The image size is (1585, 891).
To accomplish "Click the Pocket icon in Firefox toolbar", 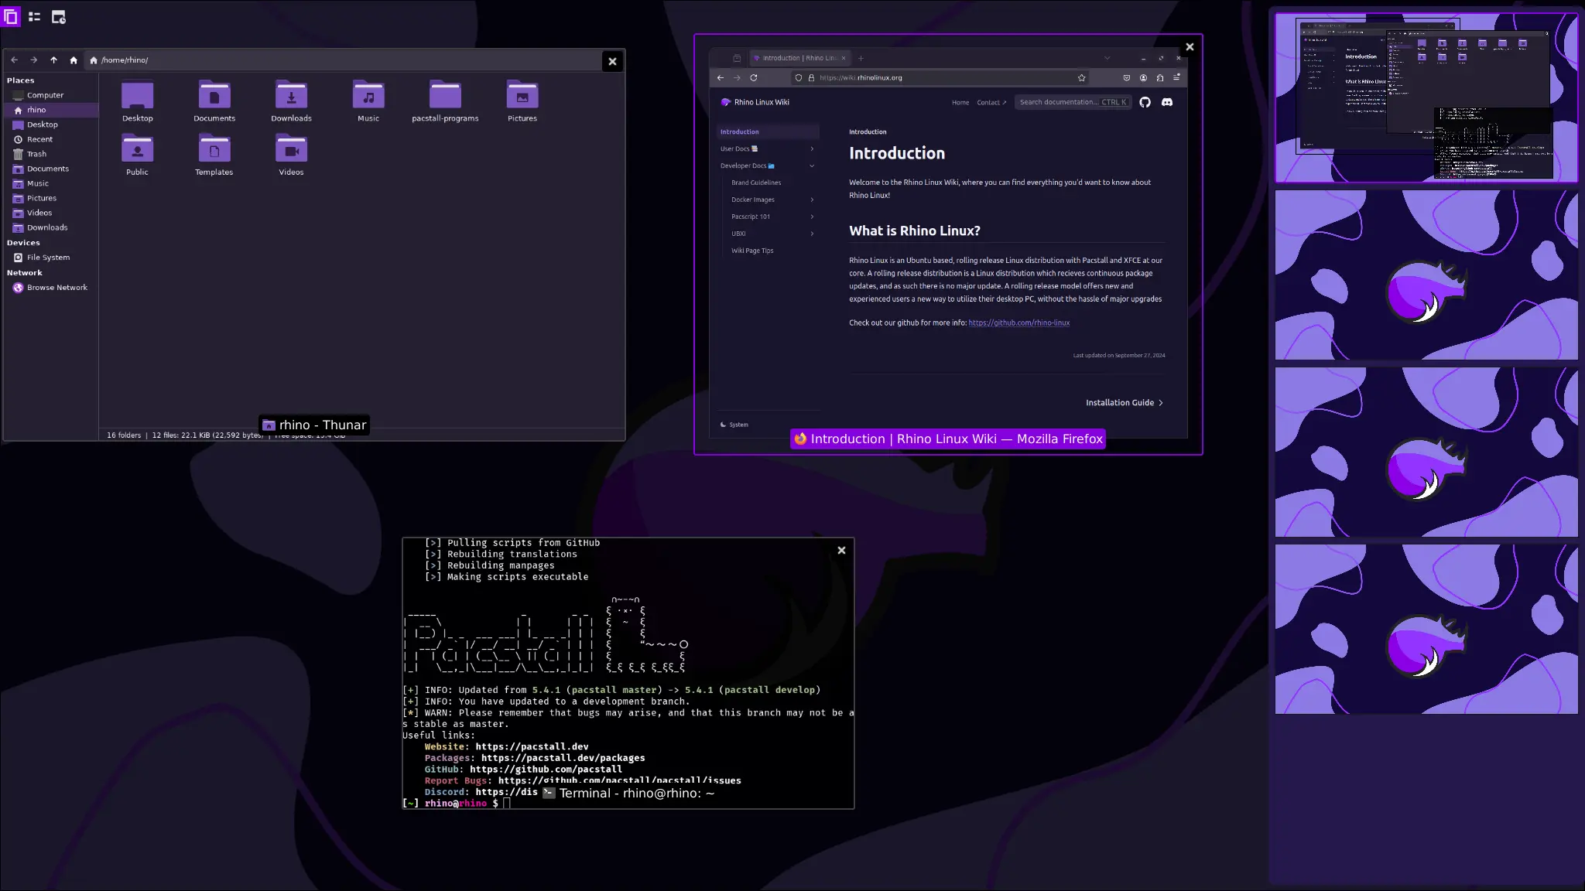I will [x=1126, y=77].
